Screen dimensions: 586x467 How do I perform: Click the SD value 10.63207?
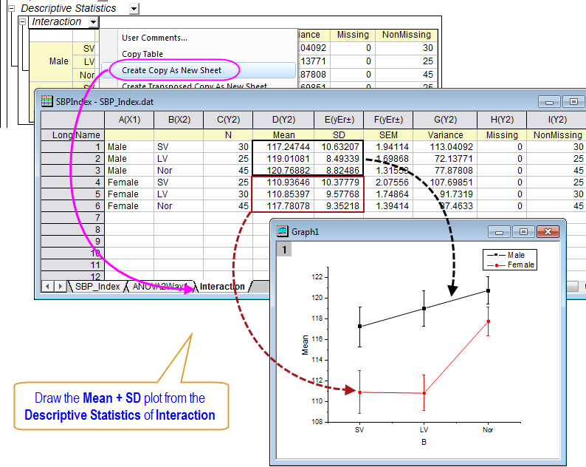click(x=339, y=147)
